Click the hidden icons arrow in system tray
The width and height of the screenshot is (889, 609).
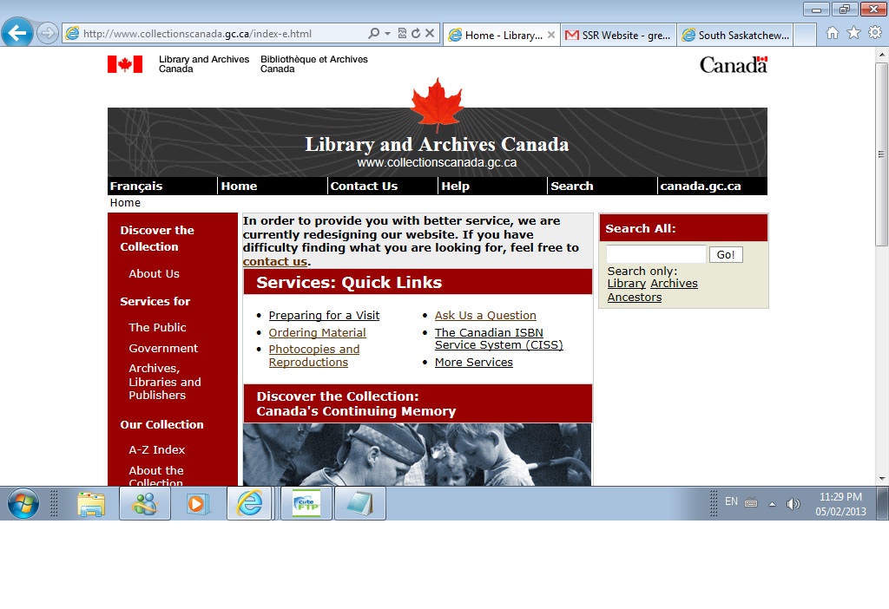[772, 503]
